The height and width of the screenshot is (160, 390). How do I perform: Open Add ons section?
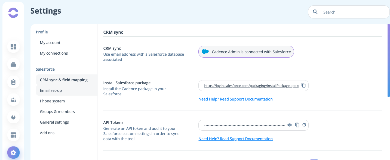click(x=47, y=133)
